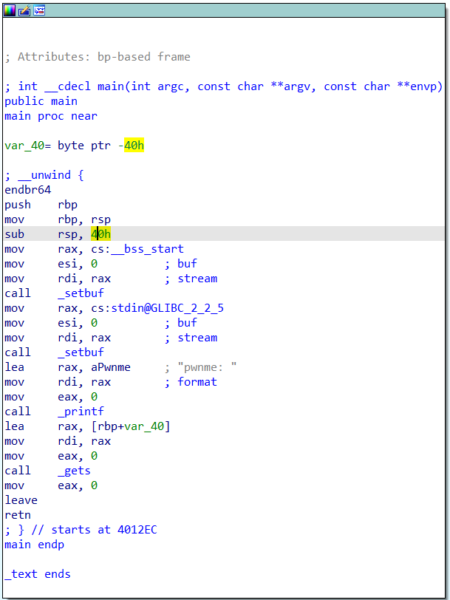The width and height of the screenshot is (450, 600).
Task: Click the pencil edit-node icon
Action: coord(24,10)
